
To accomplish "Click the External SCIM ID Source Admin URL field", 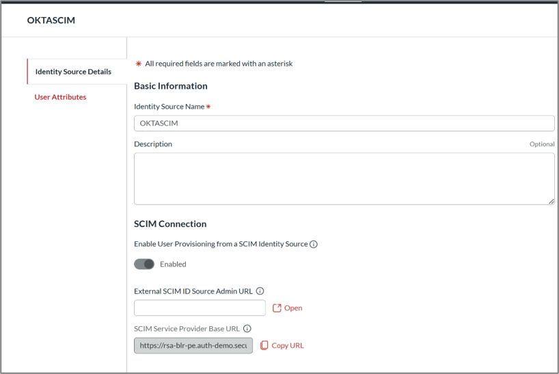I will 200,308.
